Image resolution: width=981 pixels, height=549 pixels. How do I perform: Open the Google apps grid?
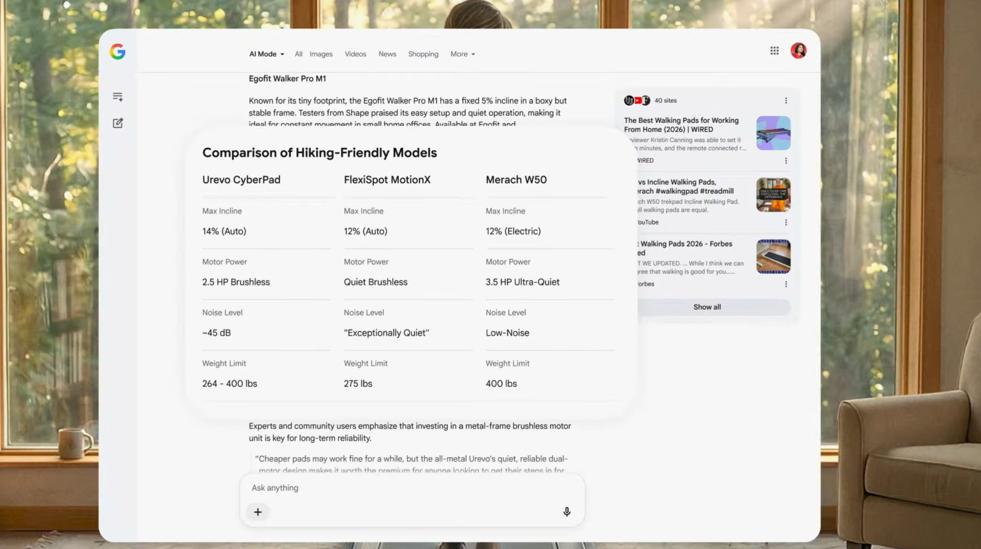[x=774, y=51]
